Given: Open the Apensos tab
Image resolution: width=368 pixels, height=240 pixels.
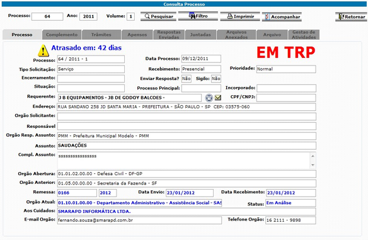Looking at the screenshot, I should [137, 35].
